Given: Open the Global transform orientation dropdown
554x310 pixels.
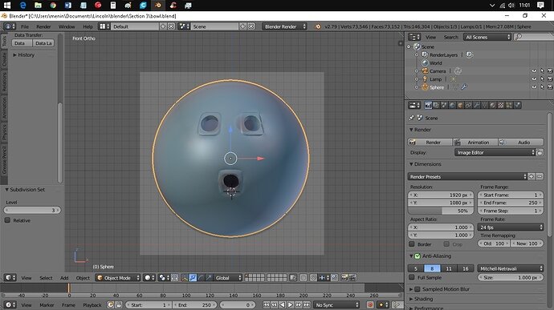Looking at the screenshot, I should pyautogui.click(x=227, y=278).
